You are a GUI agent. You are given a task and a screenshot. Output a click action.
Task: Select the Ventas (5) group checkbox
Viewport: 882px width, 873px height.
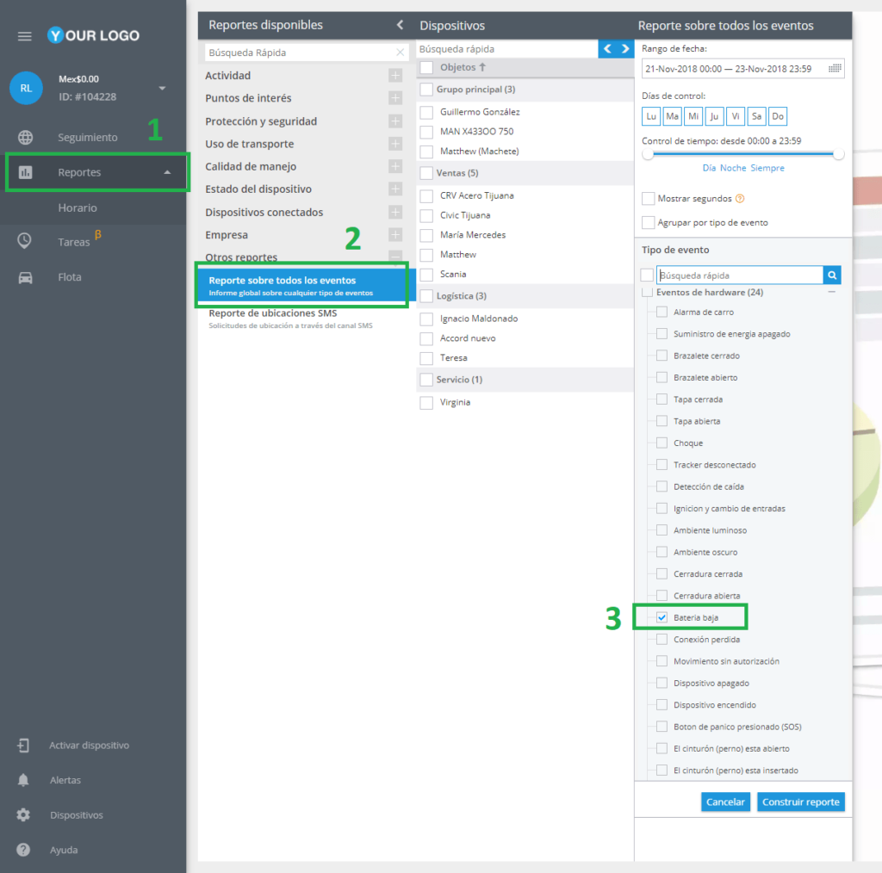tap(426, 173)
